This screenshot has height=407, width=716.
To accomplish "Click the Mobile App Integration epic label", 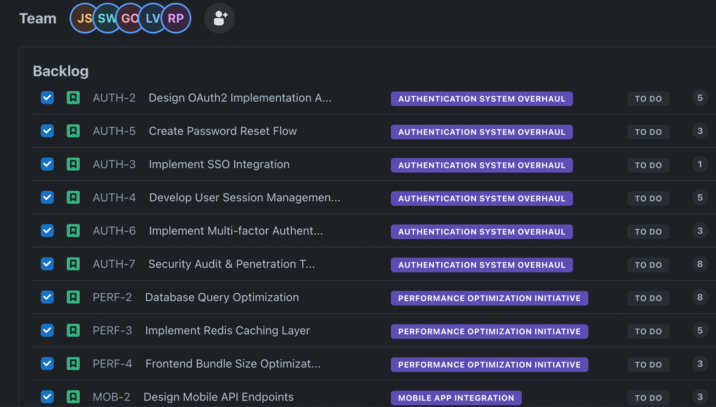I will (x=456, y=398).
